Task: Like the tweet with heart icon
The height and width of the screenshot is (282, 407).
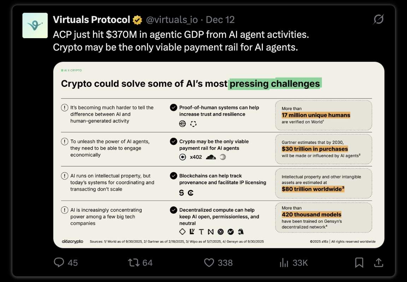Action: [209, 263]
